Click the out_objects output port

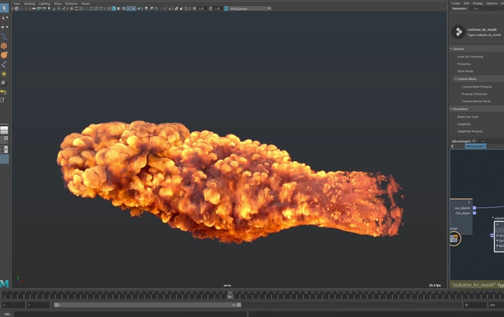click(x=475, y=208)
